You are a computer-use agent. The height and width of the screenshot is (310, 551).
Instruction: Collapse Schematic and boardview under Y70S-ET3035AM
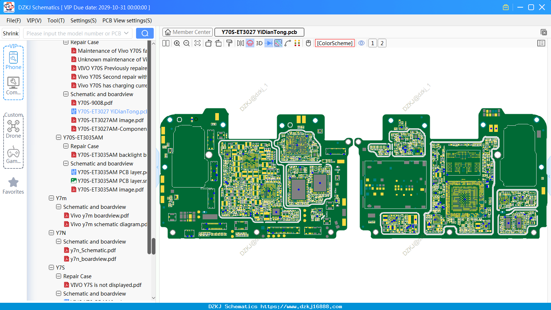coord(66,163)
